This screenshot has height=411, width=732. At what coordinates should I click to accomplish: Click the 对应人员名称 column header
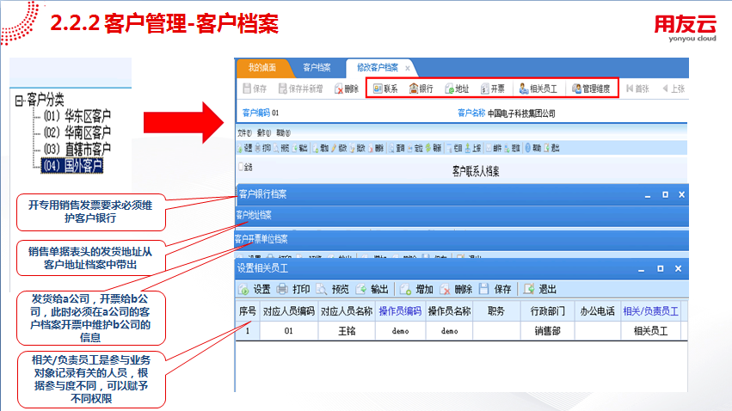click(347, 311)
